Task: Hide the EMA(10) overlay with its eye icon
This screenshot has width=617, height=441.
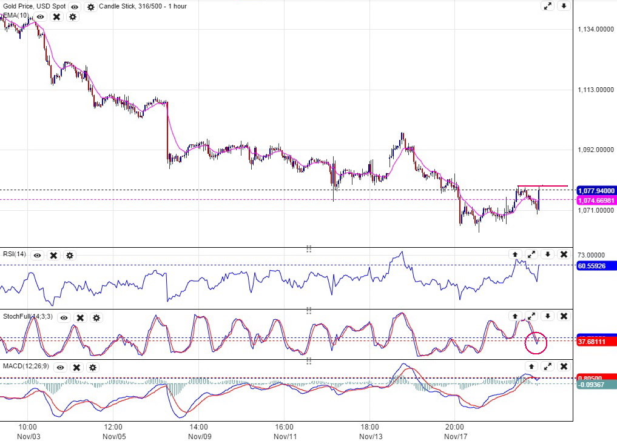Action: (40, 17)
